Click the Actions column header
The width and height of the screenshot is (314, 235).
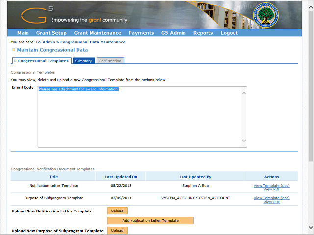coord(271,177)
